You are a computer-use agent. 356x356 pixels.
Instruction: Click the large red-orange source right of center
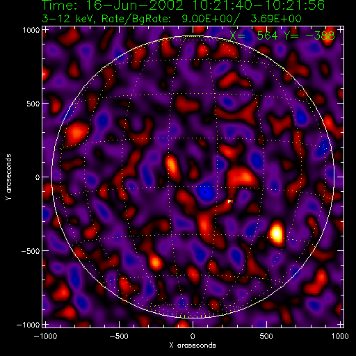pos(242,177)
